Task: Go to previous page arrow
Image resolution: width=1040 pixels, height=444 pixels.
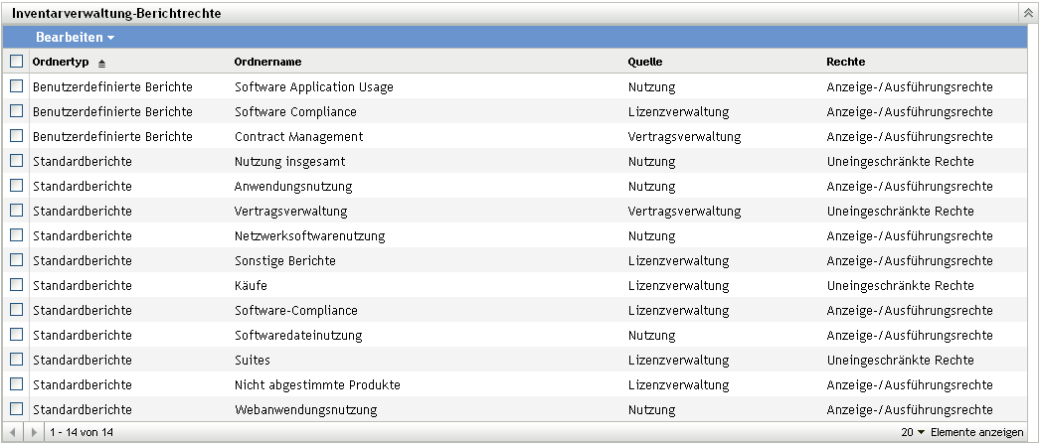Action: pyautogui.click(x=14, y=433)
